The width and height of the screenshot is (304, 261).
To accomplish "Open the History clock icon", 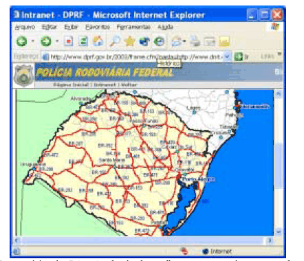I will coord(160,41).
